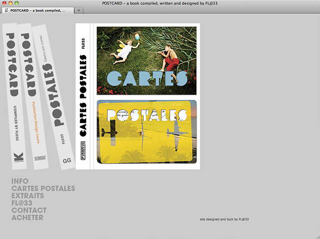The width and height of the screenshot is (320, 239).
Task: Click the yellow minimize window button
Action: click(x=10, y=3)
